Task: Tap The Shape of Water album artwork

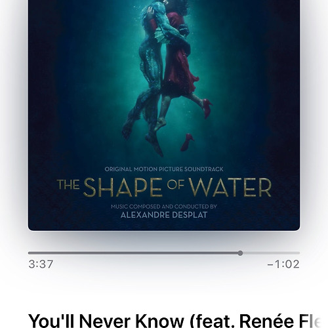Action: tap(164, 115)
